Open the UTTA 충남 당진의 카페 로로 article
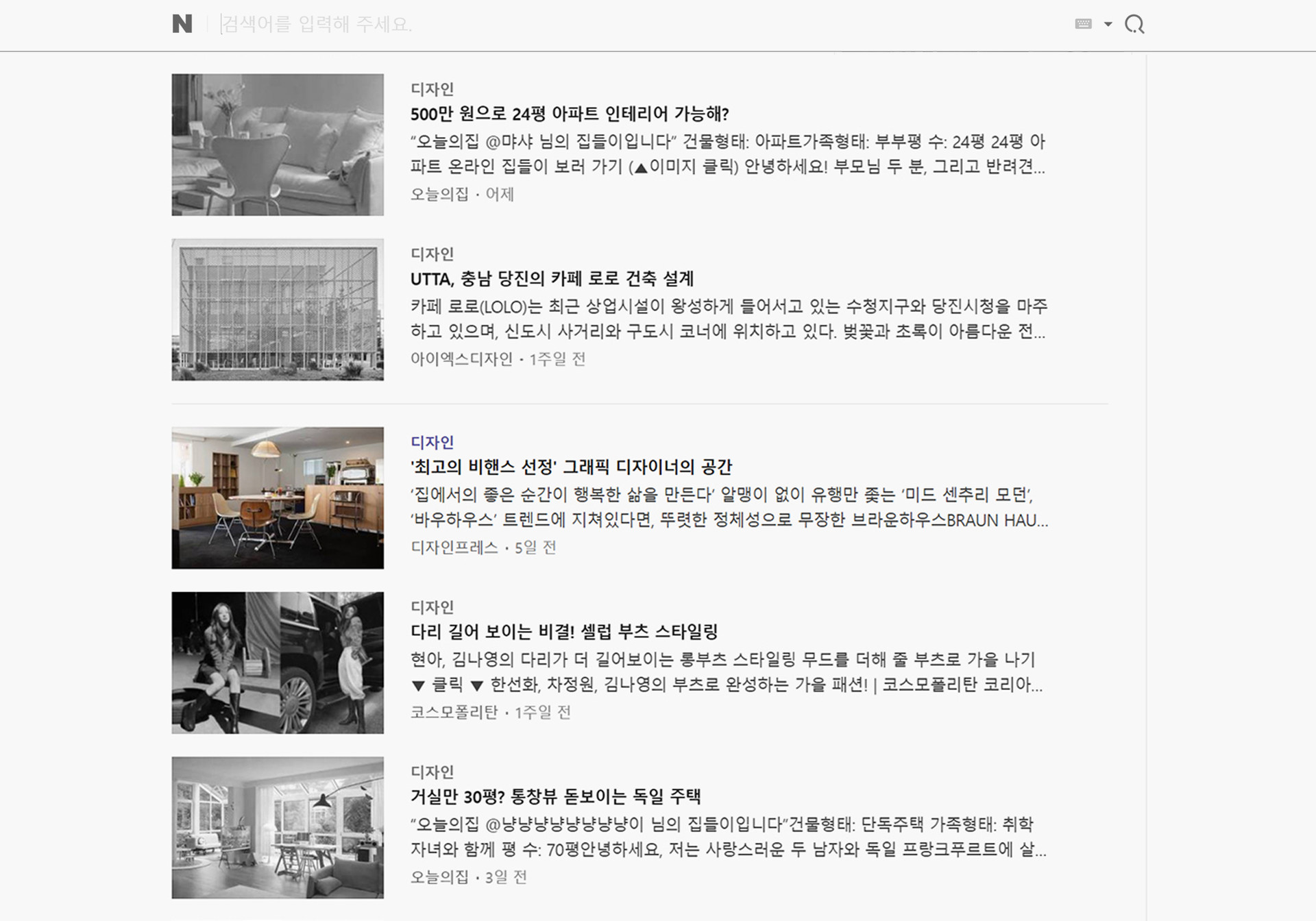1316x921 pixels. [x=552, y=279]
